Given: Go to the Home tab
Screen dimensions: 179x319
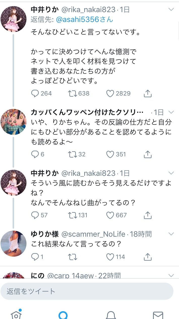Looking at the screenshot, I should pyautogui.click(x=16, y=315).
